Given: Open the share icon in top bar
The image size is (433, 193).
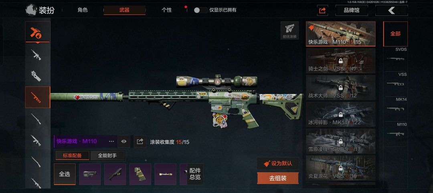Looking at the screenshot, I should (x=322, y=10).
